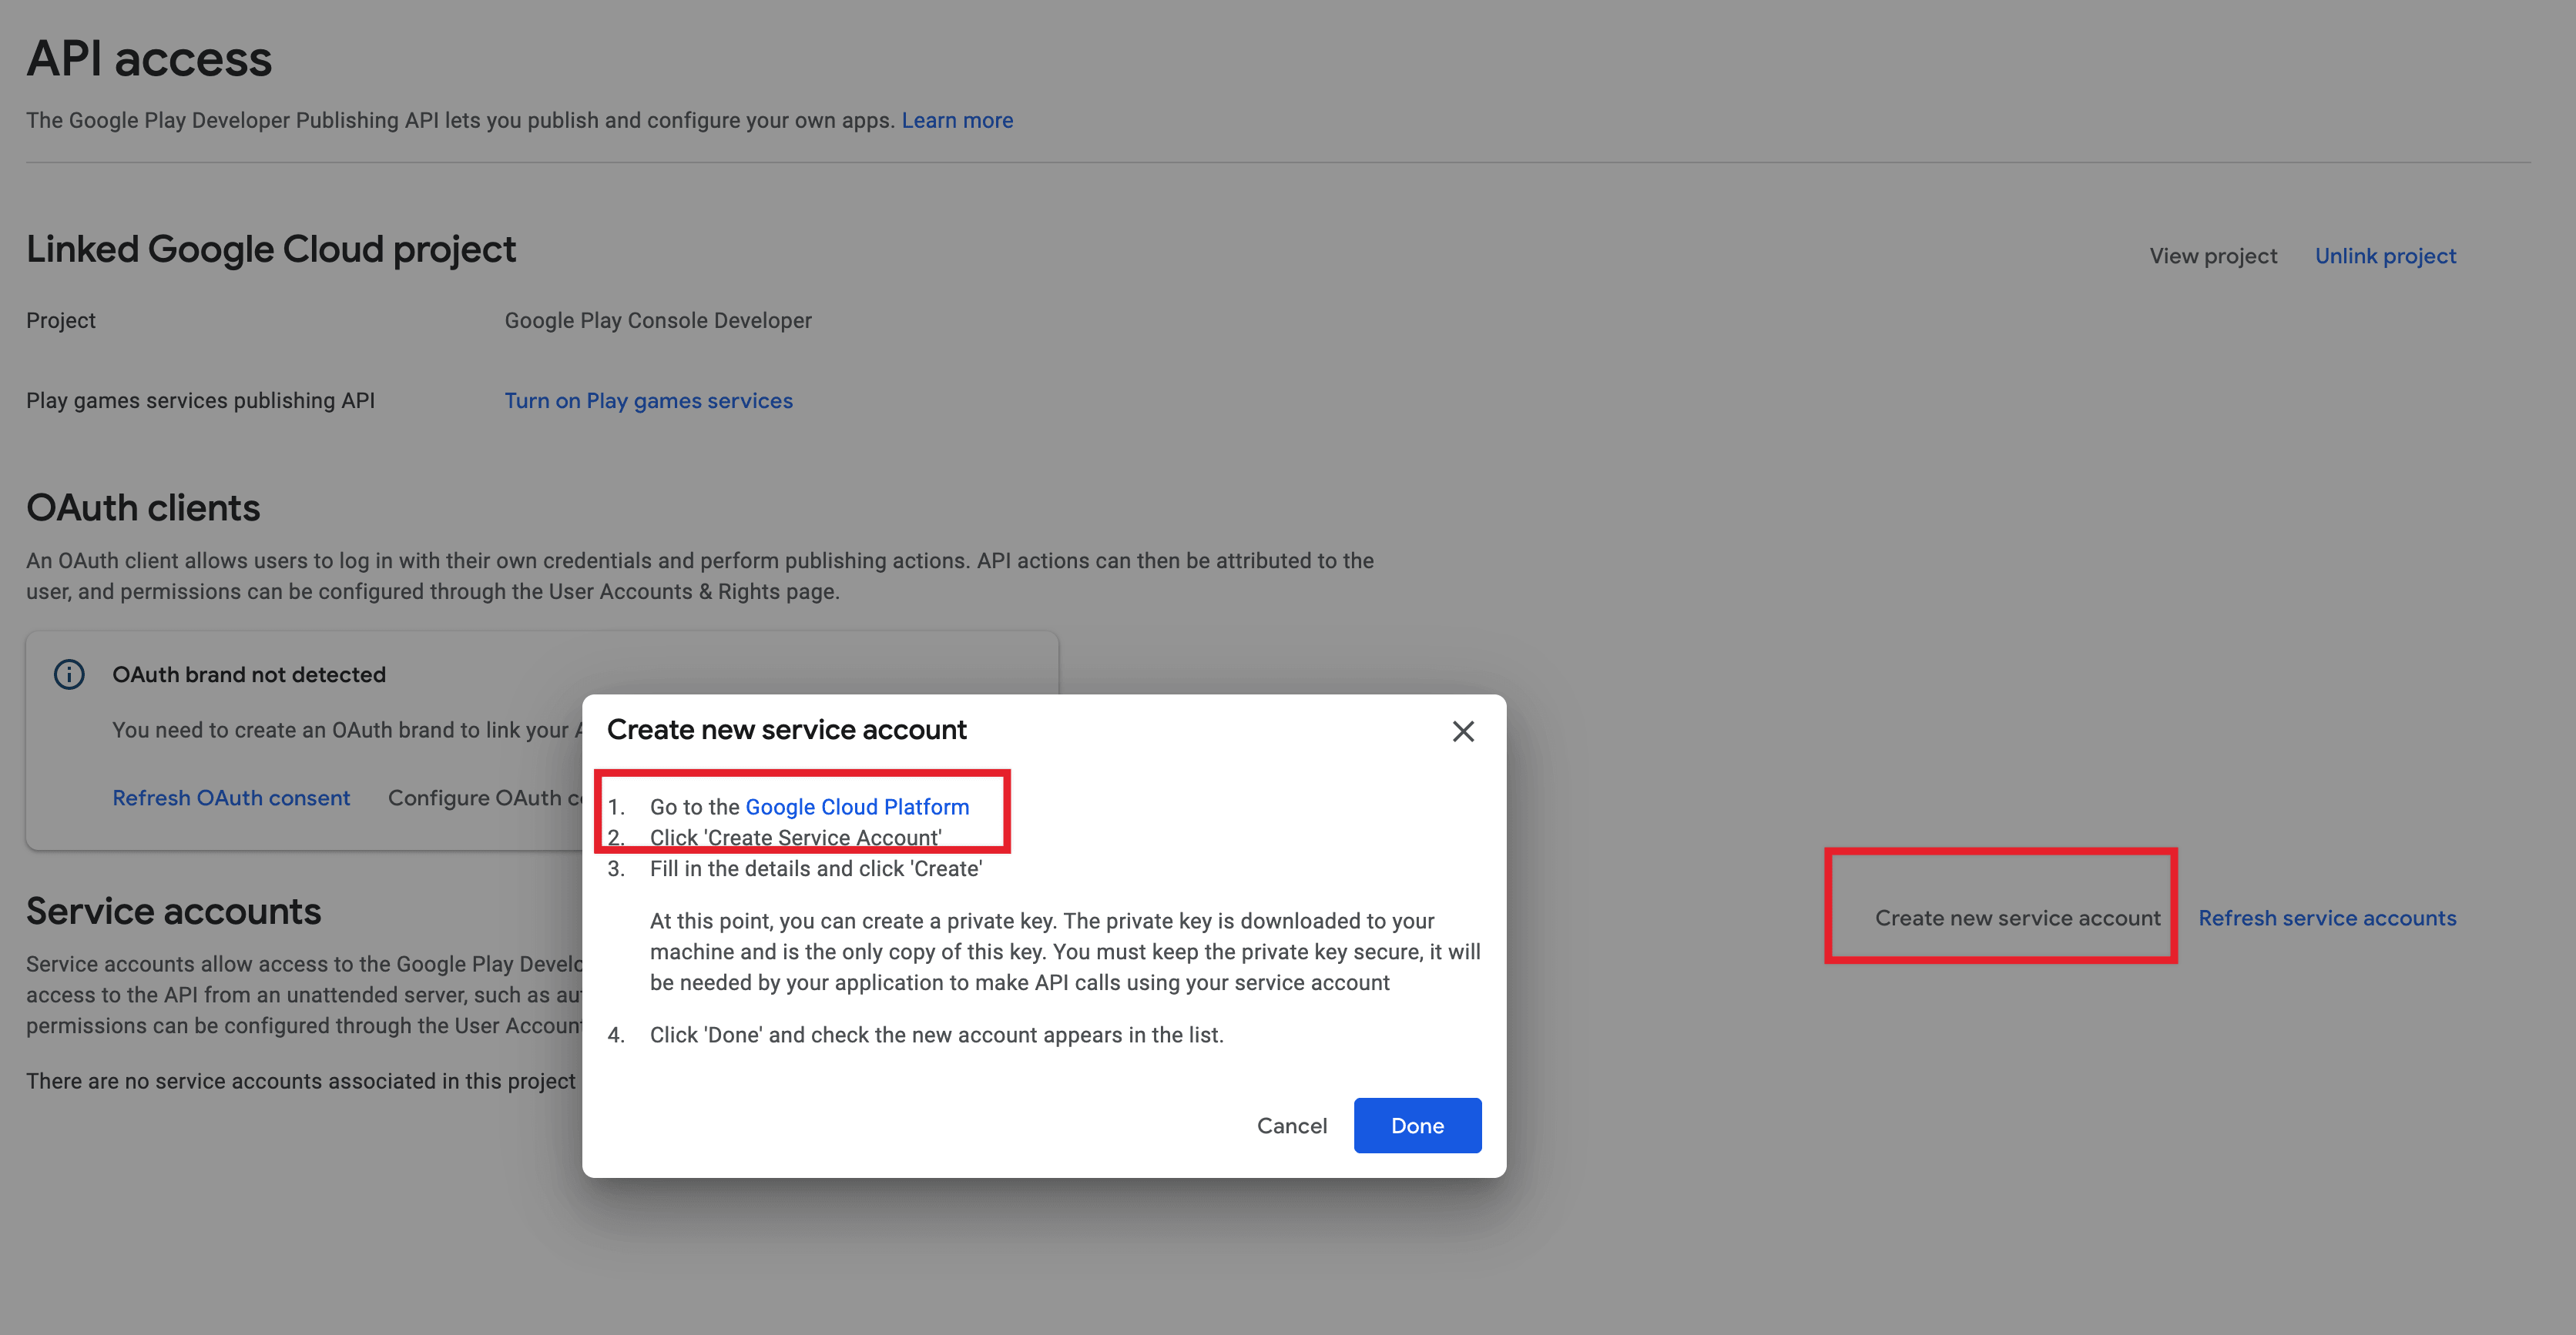
Task: Click the Learn more link
Action: point(957,120)
